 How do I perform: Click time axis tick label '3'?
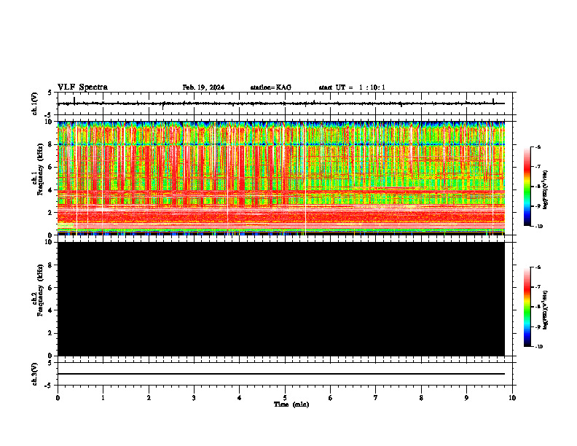click(194, 398)
